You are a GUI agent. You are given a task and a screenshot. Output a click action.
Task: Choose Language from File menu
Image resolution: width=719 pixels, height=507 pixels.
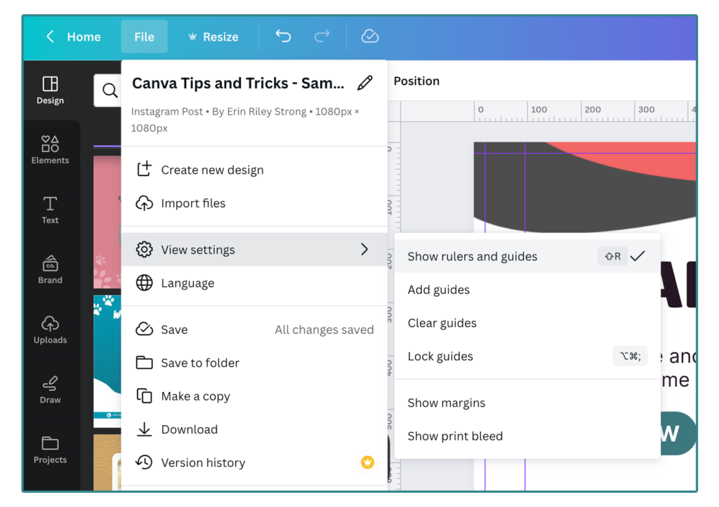254,283
